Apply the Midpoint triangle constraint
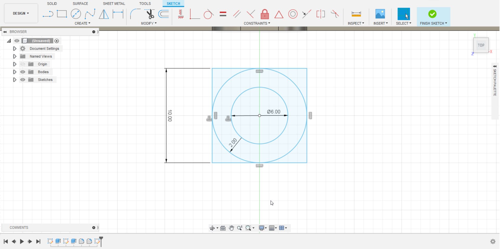 click(279, 14)
